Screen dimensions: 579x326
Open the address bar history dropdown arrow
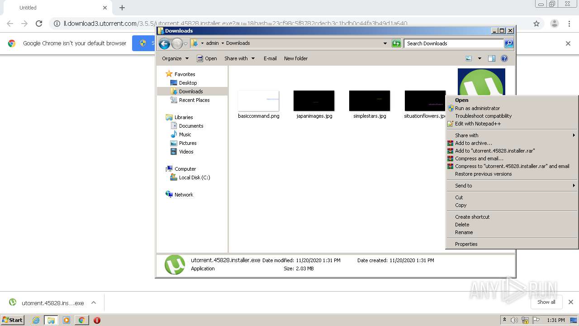385,43
